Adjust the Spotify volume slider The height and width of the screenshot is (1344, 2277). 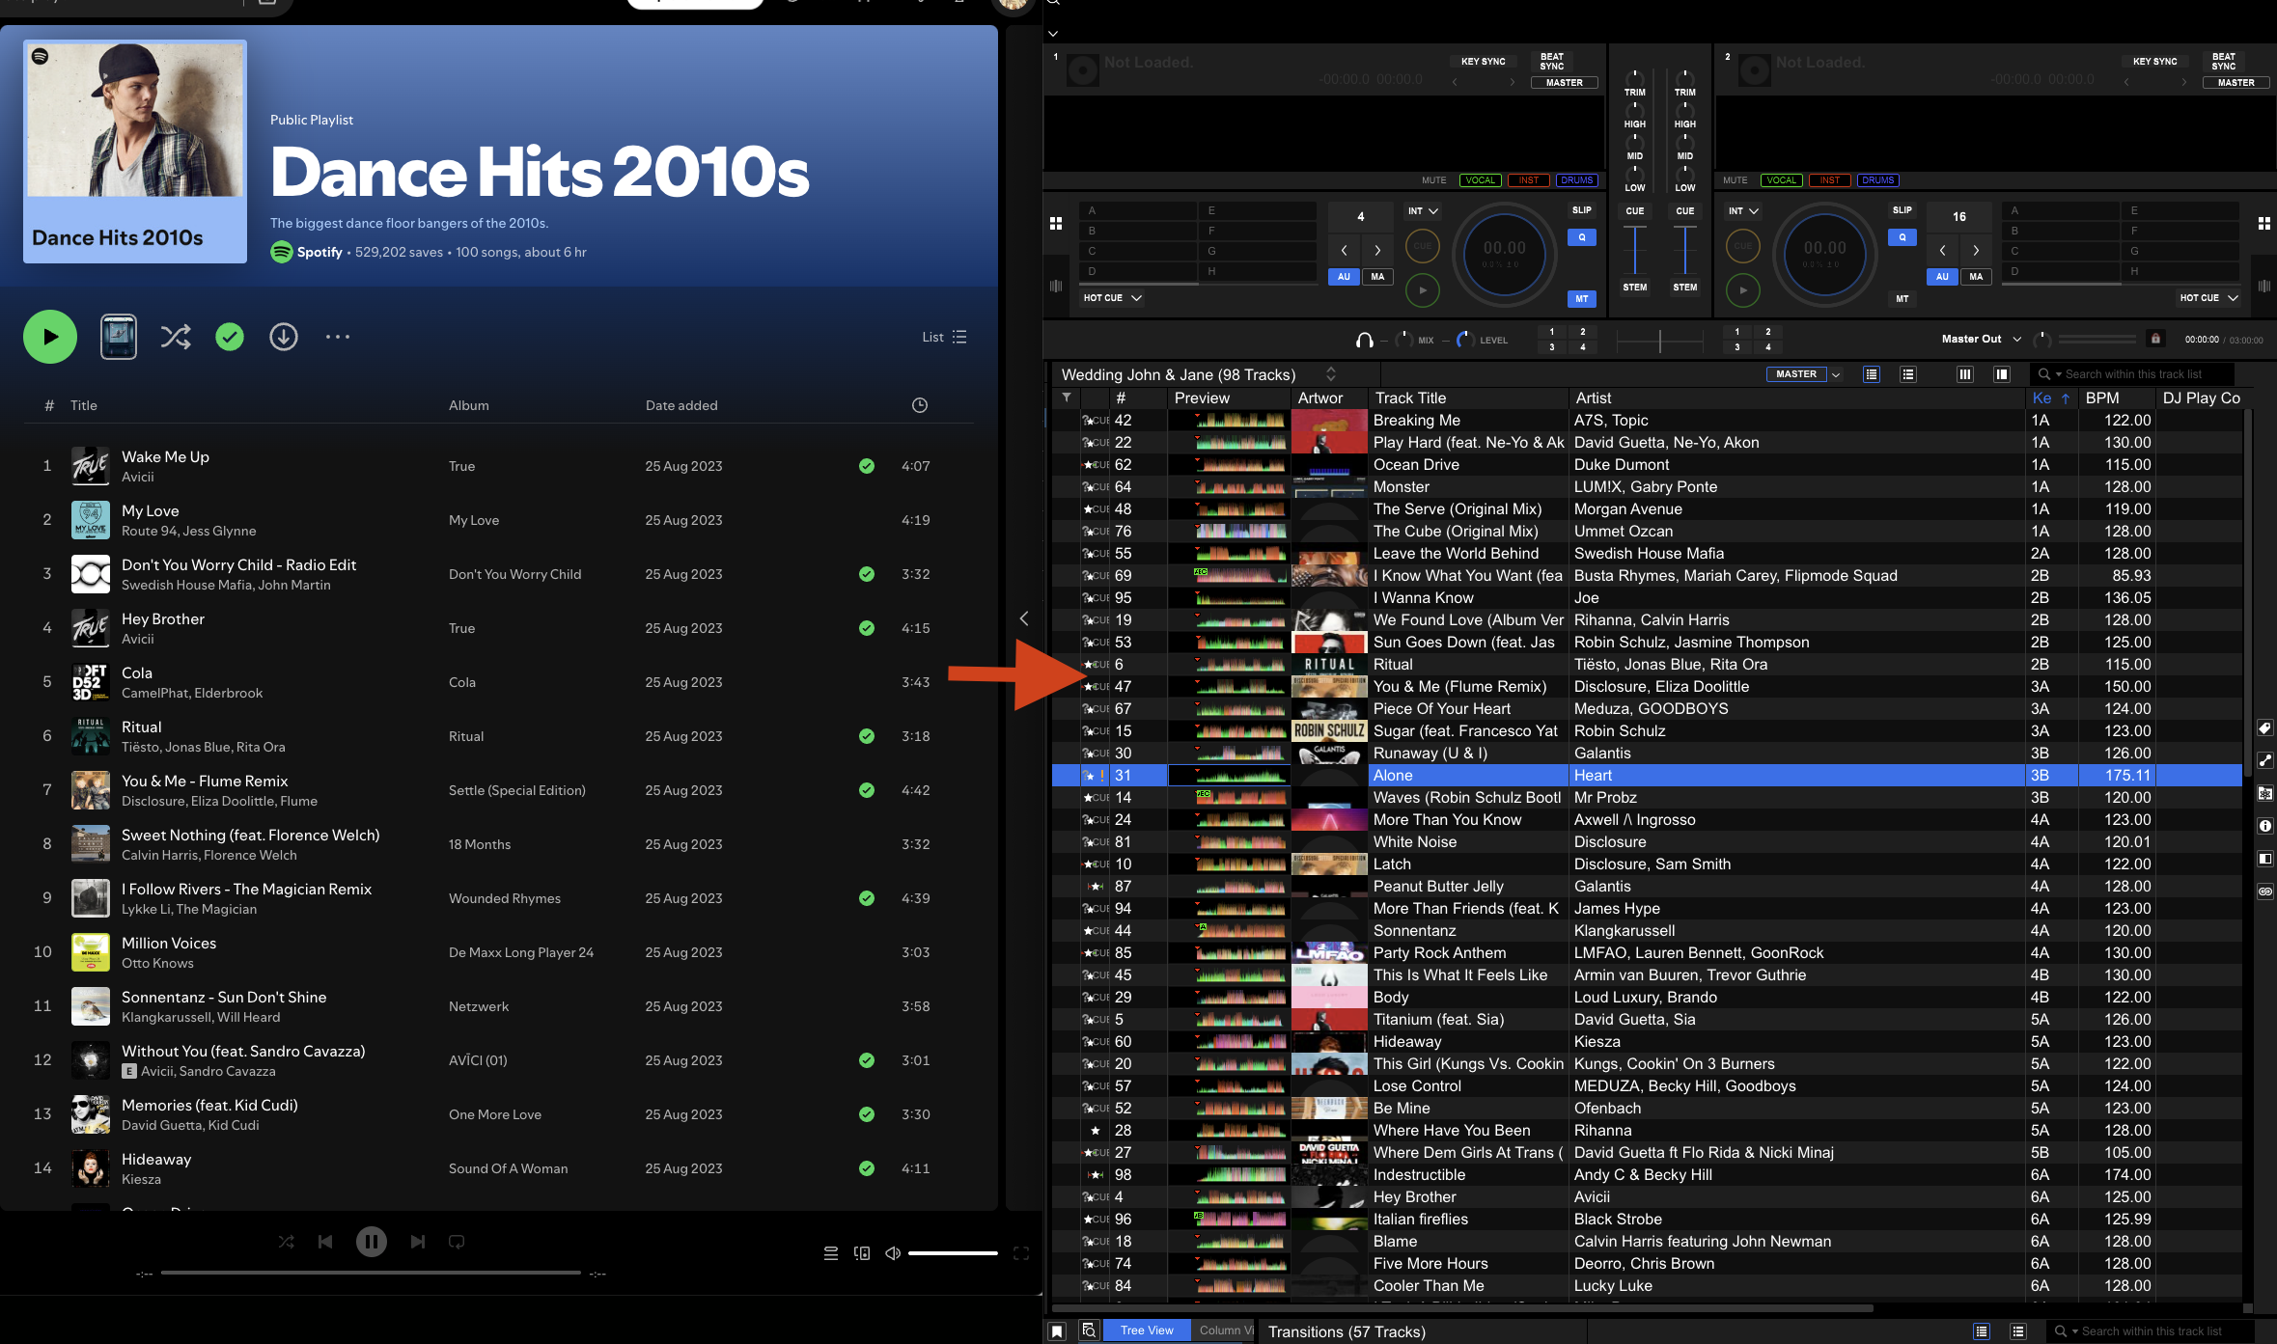click(x=954, y=1252)
